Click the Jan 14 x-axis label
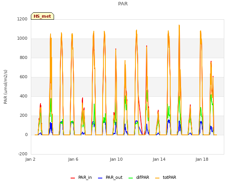 159,159
